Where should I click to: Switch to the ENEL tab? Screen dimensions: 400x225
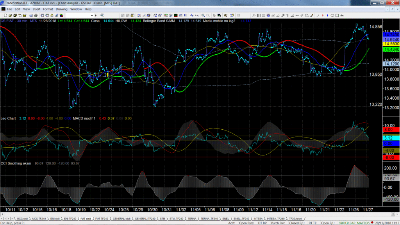click(225, 219)
